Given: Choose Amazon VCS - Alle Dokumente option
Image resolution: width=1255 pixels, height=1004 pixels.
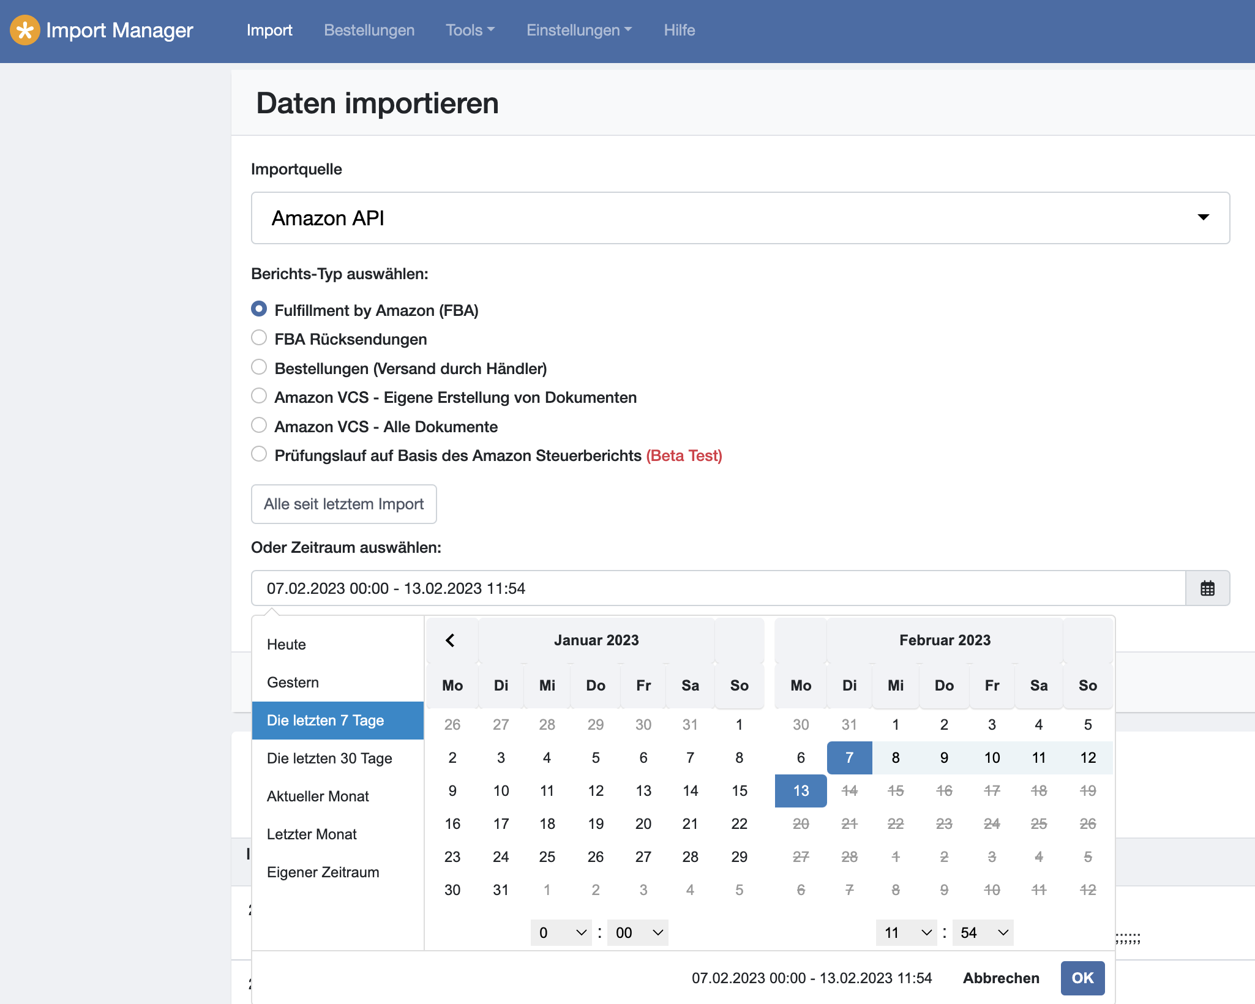Looking at the screenshot, I should click(x=259, y=425).
